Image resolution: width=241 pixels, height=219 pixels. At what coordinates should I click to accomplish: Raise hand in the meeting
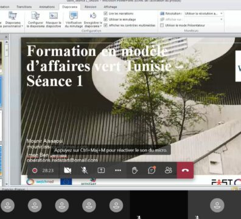point(135,170)
